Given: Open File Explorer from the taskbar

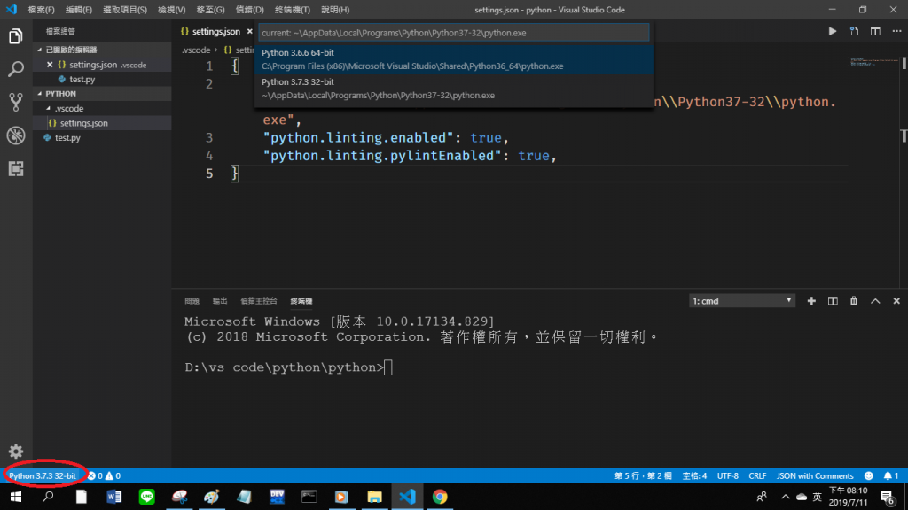Looking at the screenshot, I should coord(375,497).
